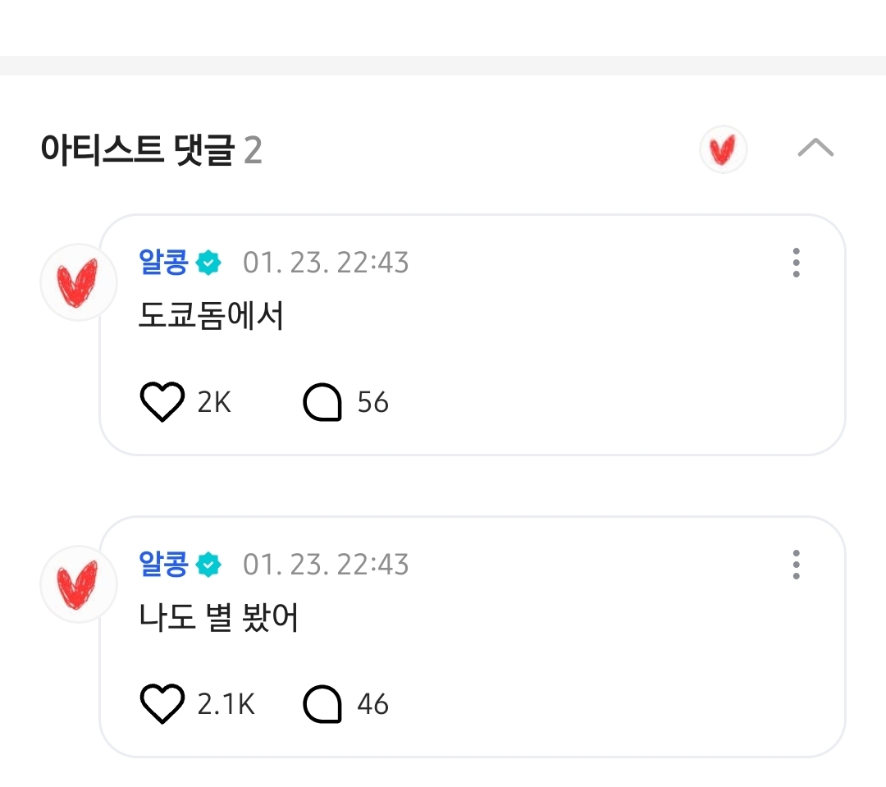Tap verified badge on second 알콩 comment
The width and height of the screenshot is (886, 787).
tap(208, 565)
